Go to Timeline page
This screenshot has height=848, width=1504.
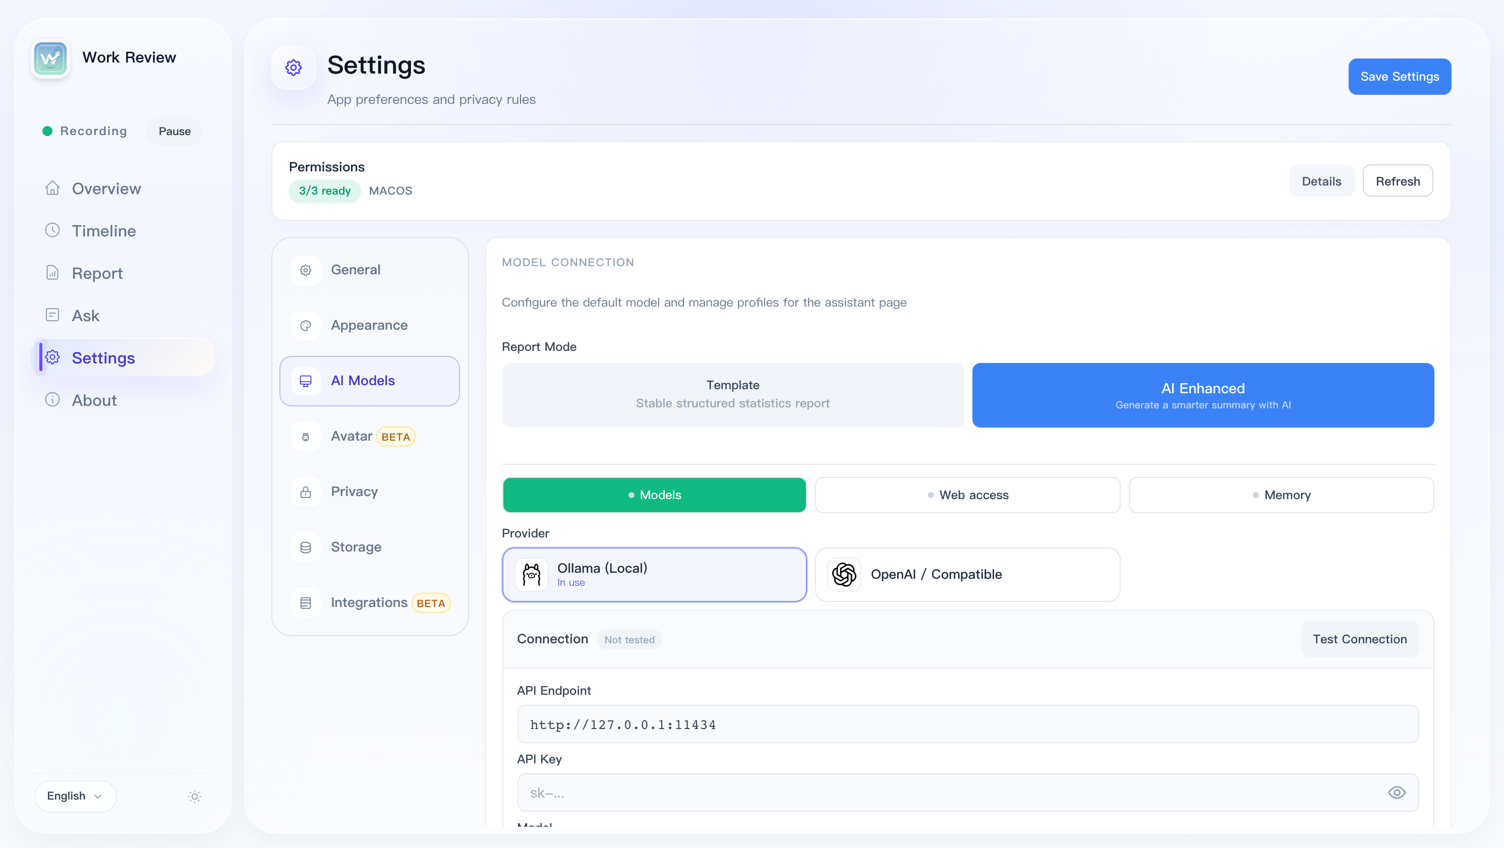(123, 230)
